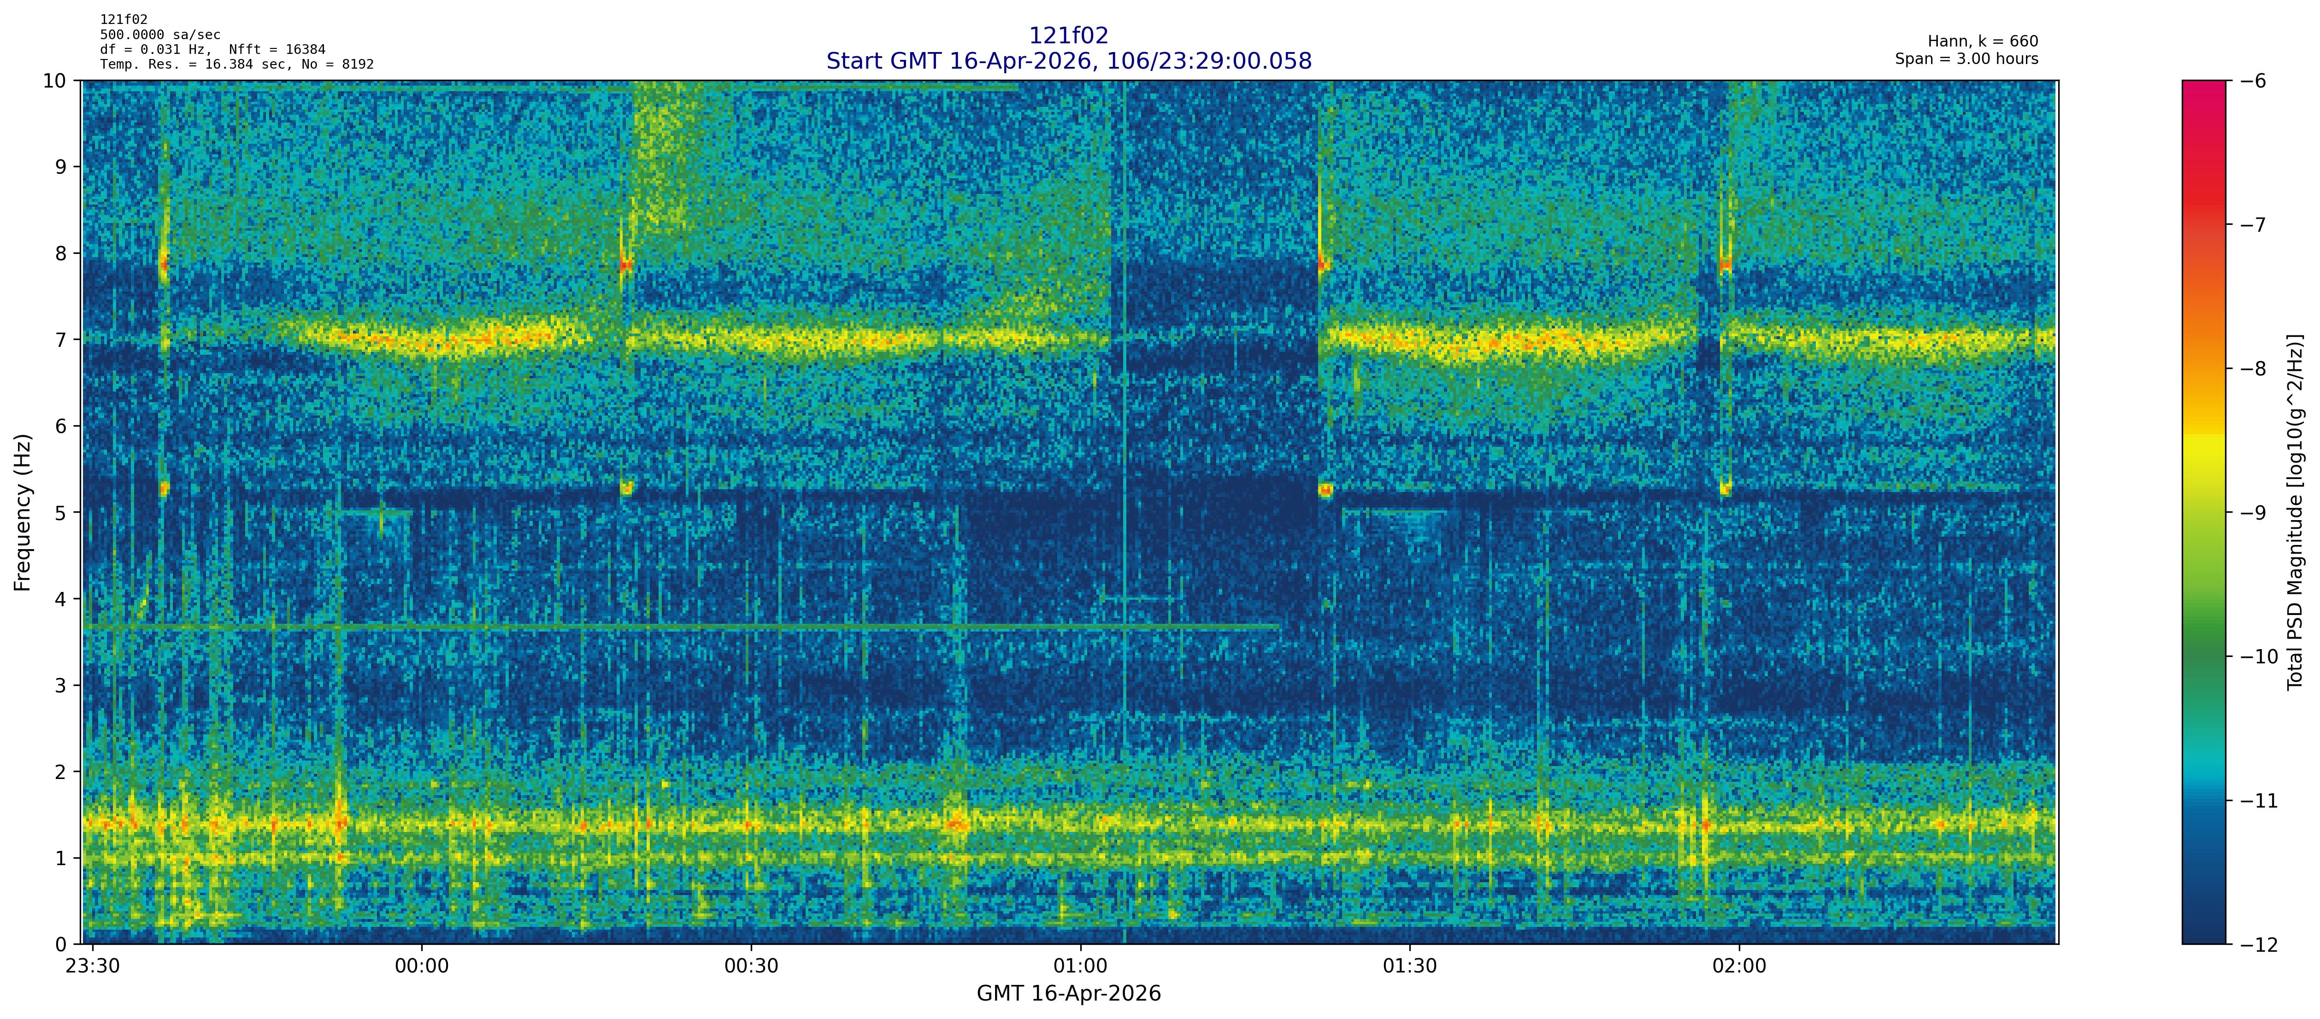Click the frequency tick label 7
Viewport: 2320px width, 1019px height.
point(60,340)
